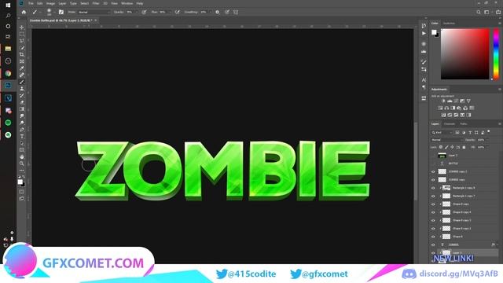Open the File menu
The width and height of the screenshot is (503, 283).
pyautogui.click(x=31, y=3)
